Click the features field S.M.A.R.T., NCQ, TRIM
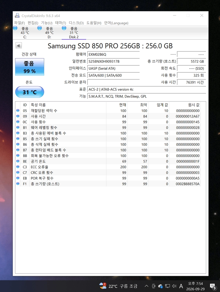Image resolution: width=220 pixels, height=292 pixels. point(147,96)
